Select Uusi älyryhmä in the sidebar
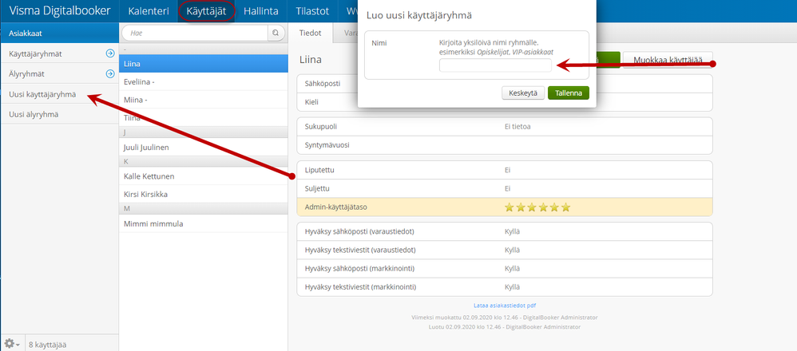This screenshot has width=797, height=351. coord(59,114)
